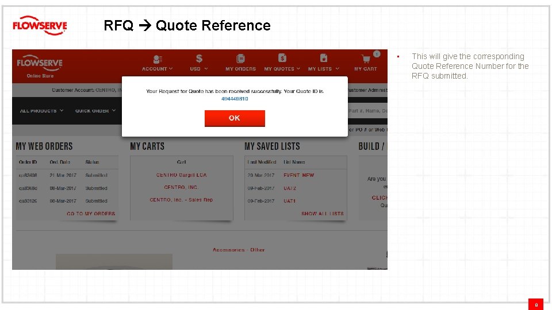Click Customer Account: CENTRO text

point(87,90)
